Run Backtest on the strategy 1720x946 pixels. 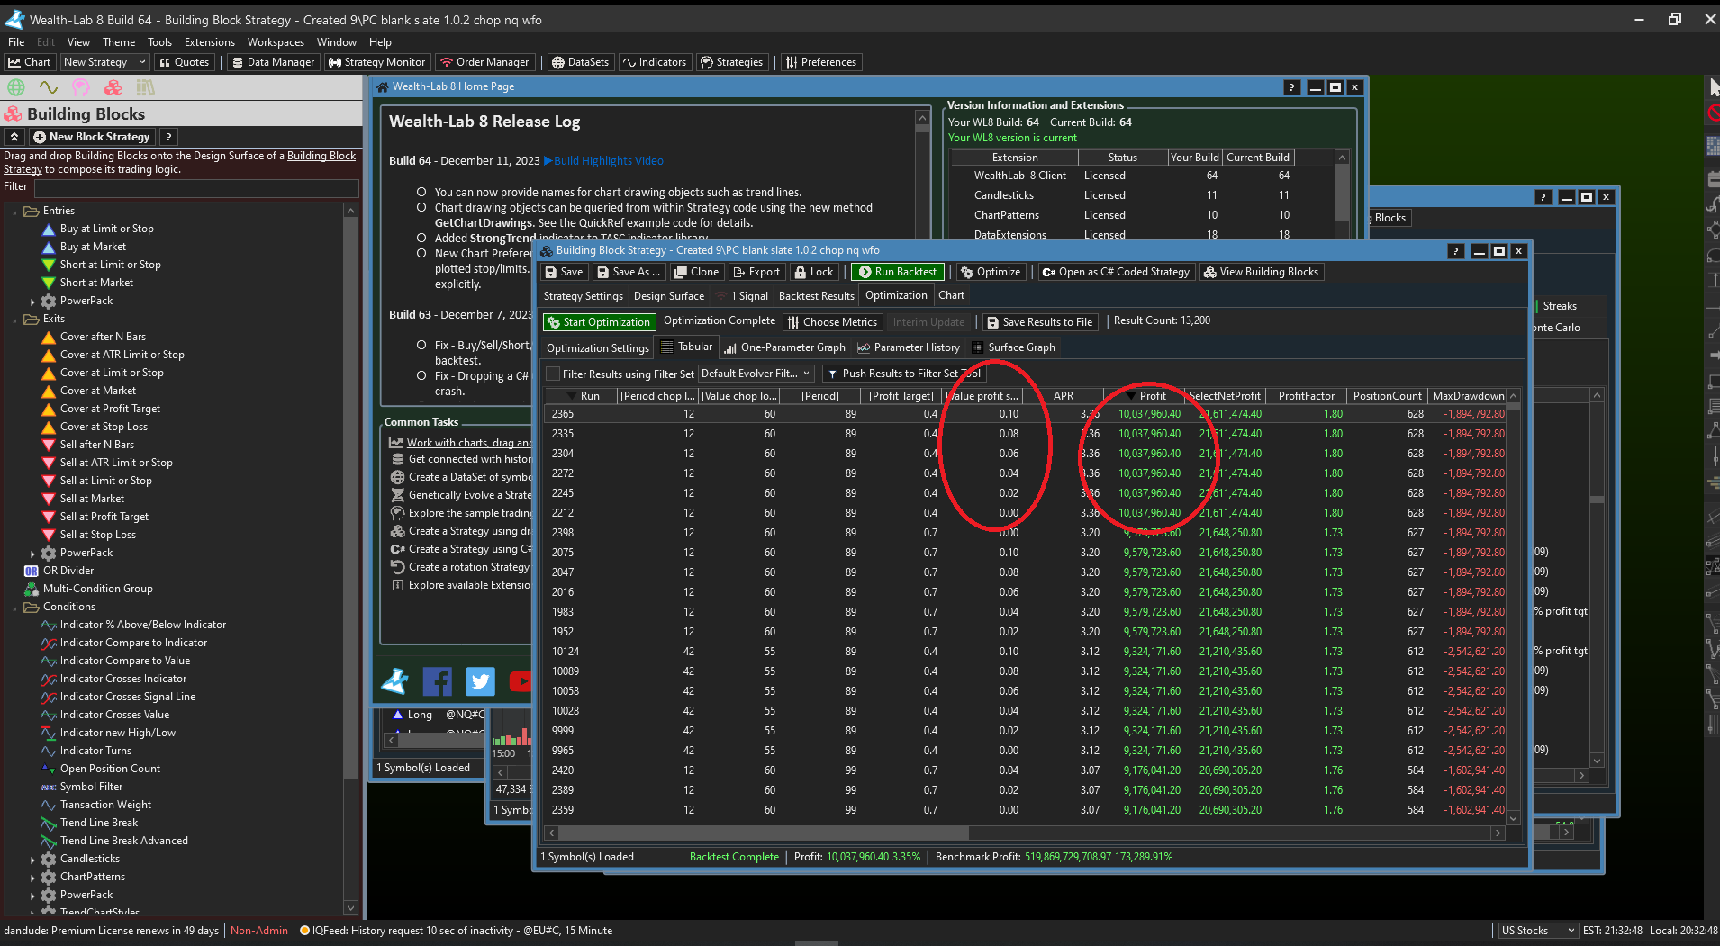897,272
